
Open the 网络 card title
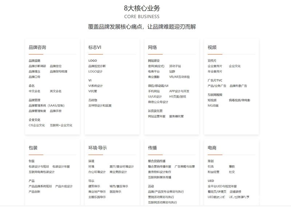(x=152, y=48)
